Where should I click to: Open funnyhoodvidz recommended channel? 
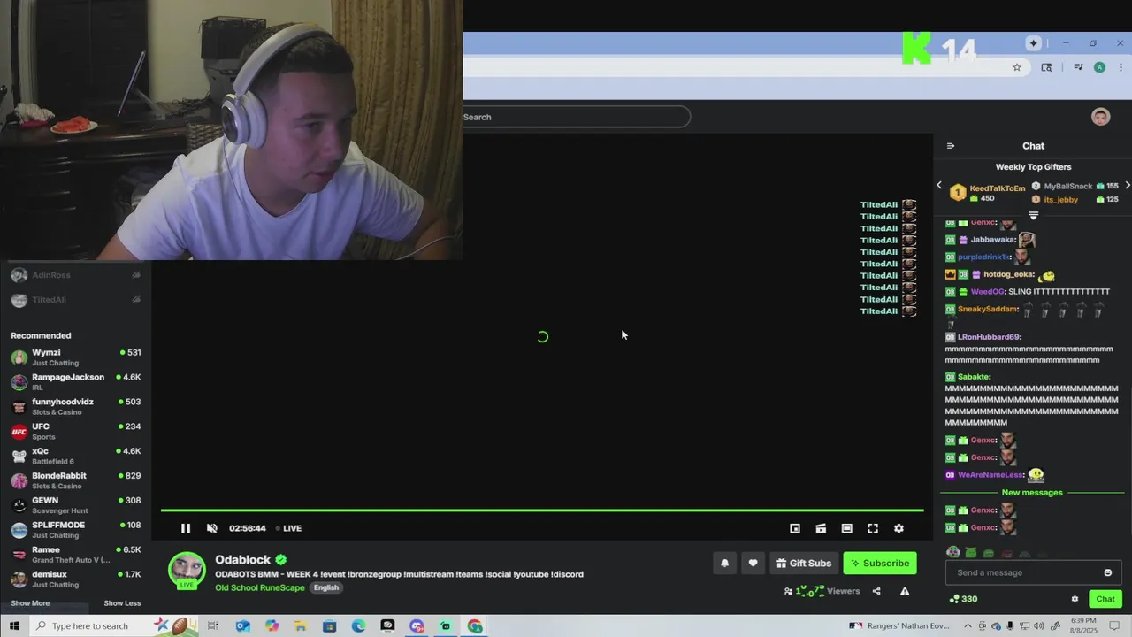tap(76, 407)
